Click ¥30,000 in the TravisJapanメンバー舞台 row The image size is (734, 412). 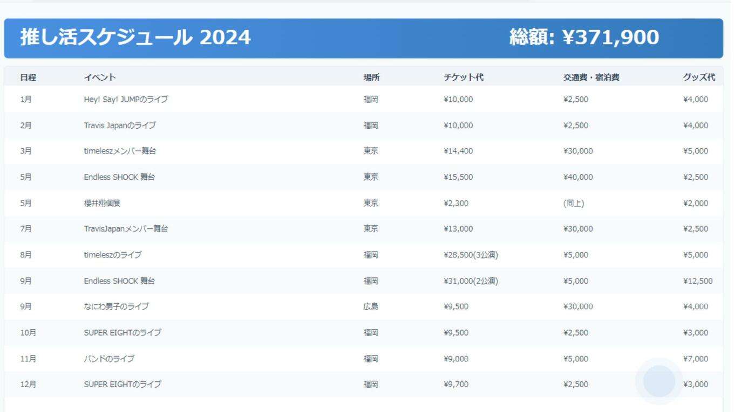coord(578,229)
